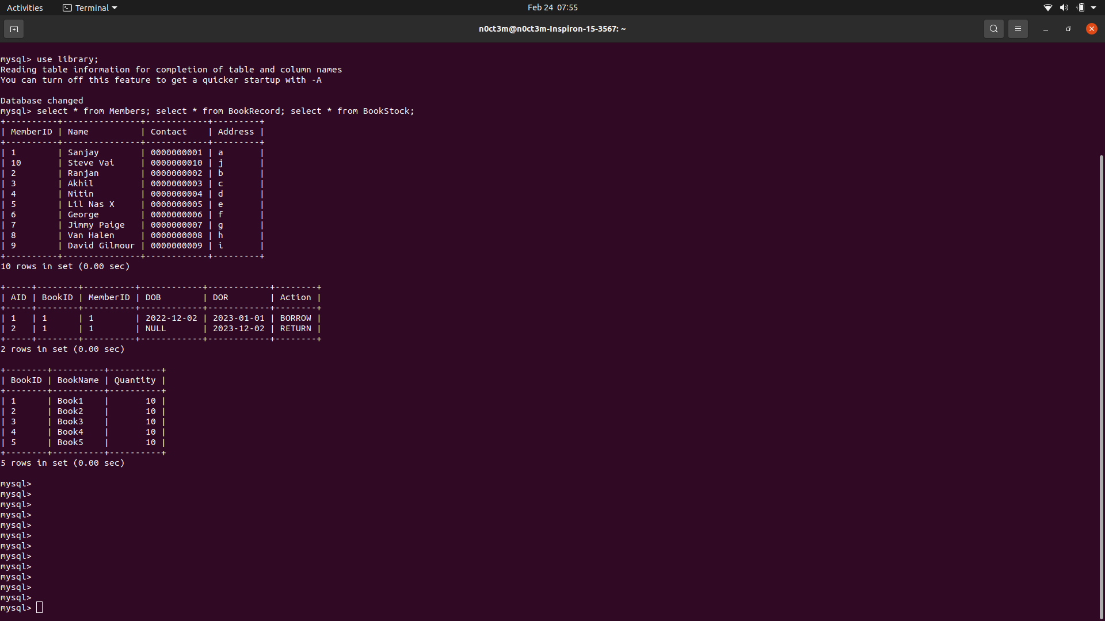The width and height of the screenshot is (1105, 621).
Task: Click contact 0000000010
Action: pos(177,163)
